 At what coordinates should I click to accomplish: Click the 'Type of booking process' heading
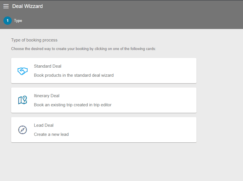[x=34, y=40]
